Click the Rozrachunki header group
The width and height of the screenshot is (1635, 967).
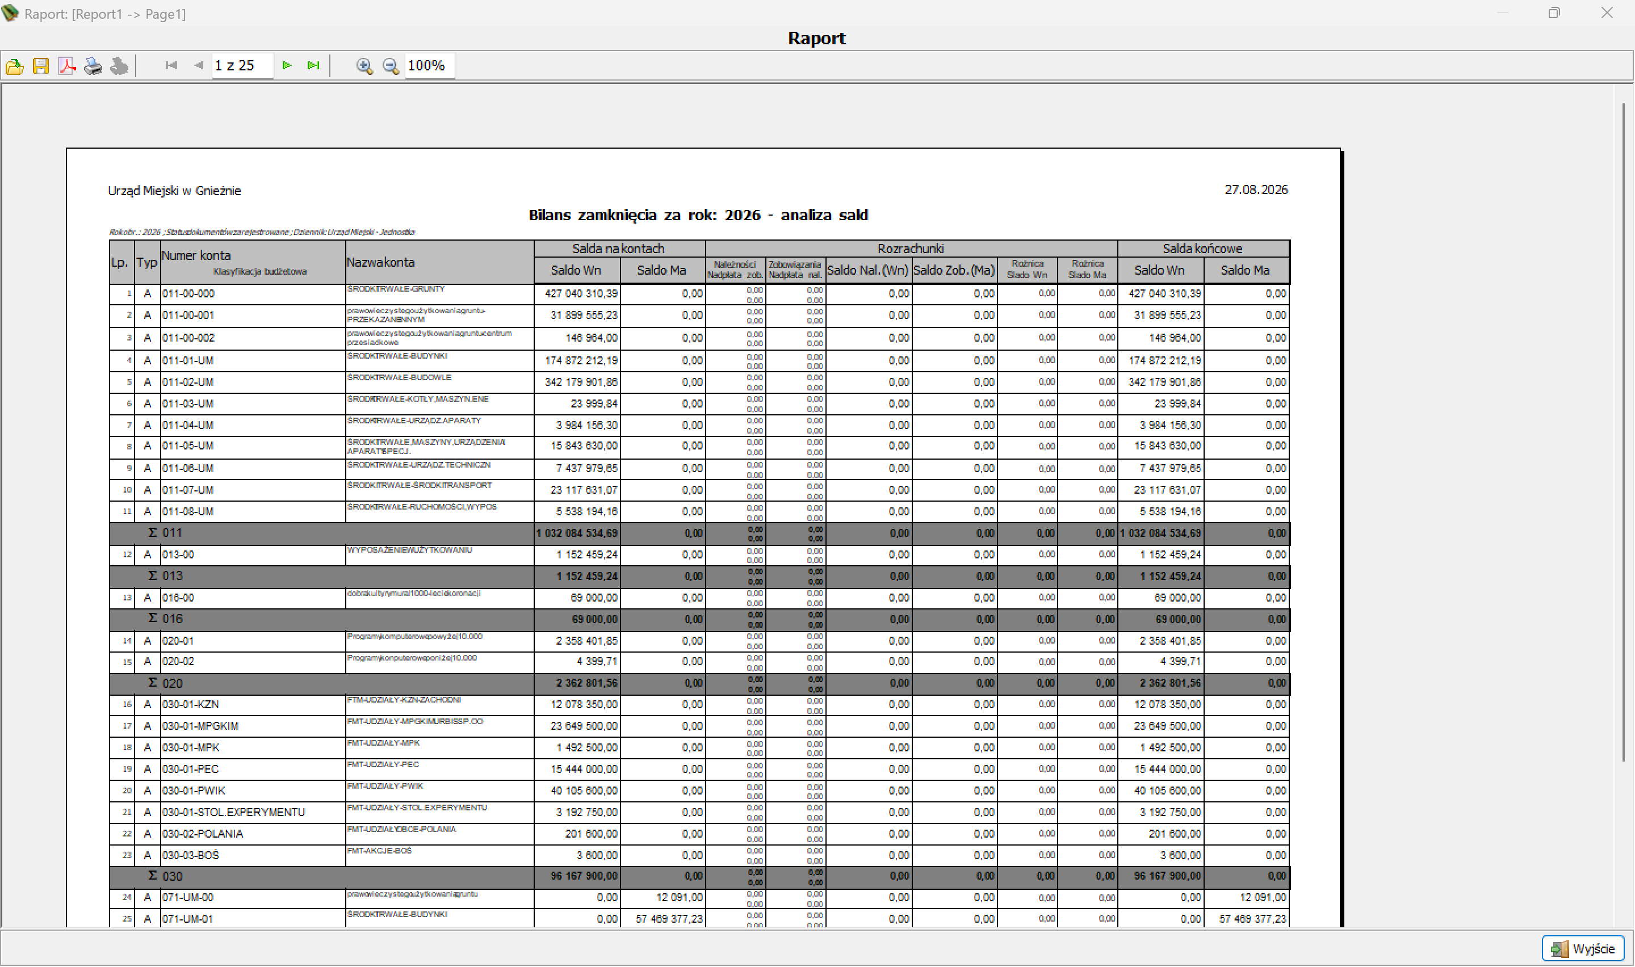tap(911, 249)
